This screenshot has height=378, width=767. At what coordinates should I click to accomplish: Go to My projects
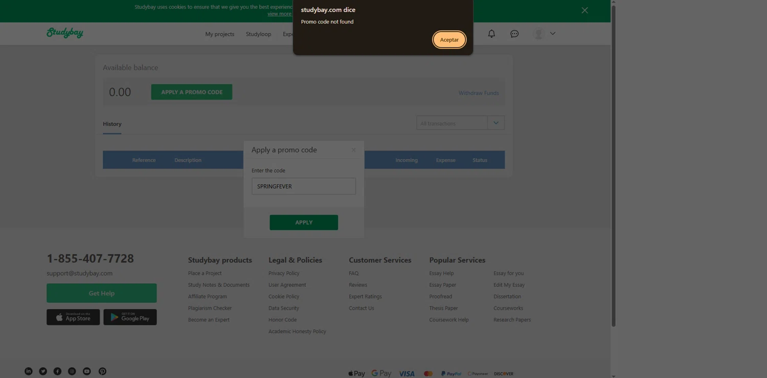(220, 34)
